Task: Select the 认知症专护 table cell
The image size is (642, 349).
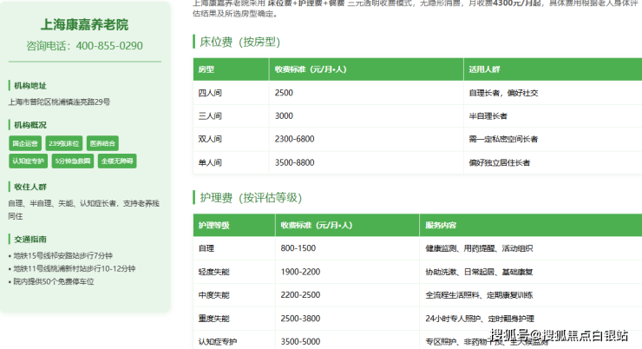Action: point(234,341)
